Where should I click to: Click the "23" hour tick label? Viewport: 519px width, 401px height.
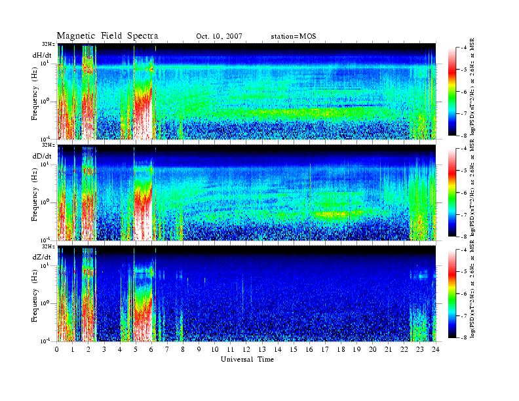[420, 349]
